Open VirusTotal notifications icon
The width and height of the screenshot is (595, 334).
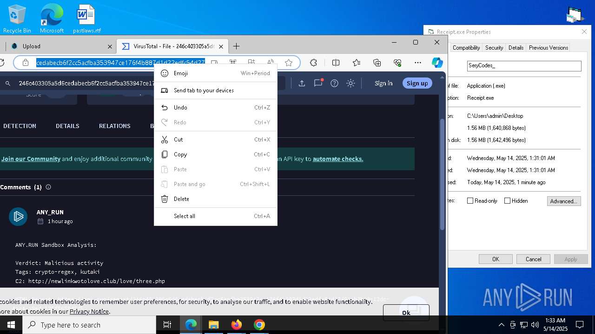click(x=318, y=83)
